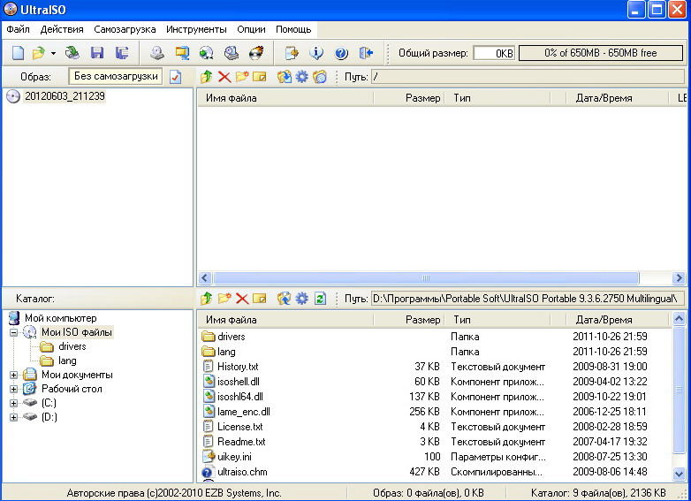Click catalog file list scroll down arrow
This screenshot has width=691, height=501.
[679, 474]
